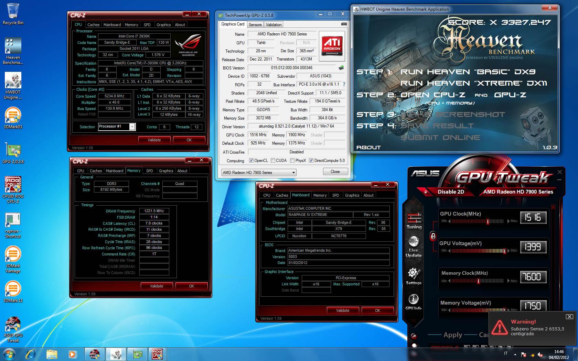The width and height of the screenshot is (578, 361).
Task: Click Validate in the top CPU-Z CPU window
Action: [x=154, y=140]
